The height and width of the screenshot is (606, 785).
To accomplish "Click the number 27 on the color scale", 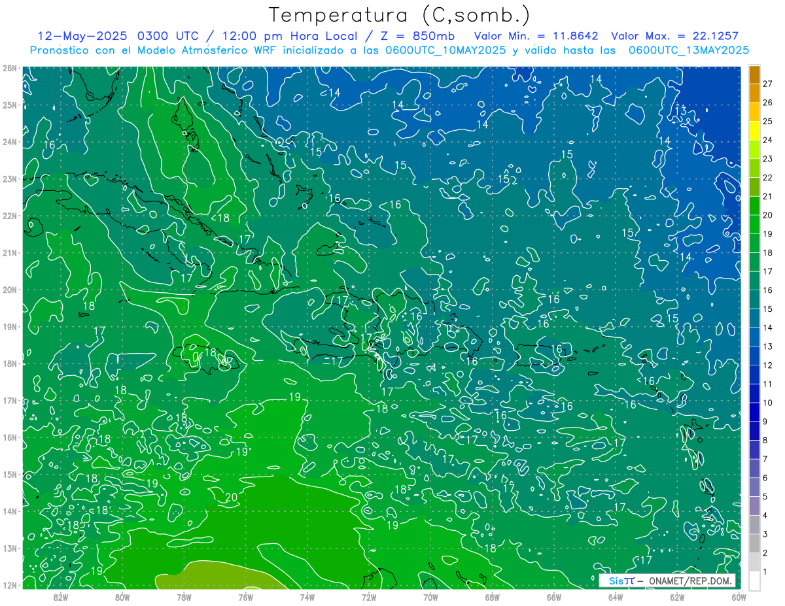I will point(768,84).
